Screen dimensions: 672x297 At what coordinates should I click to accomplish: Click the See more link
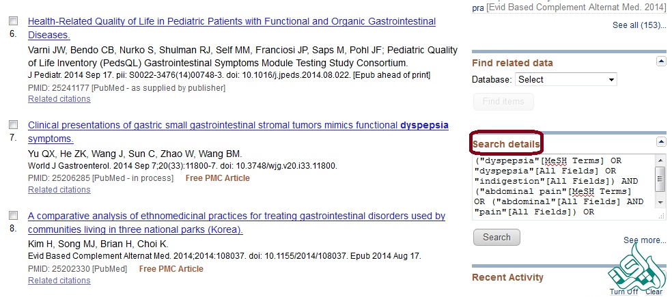[644, 240]
